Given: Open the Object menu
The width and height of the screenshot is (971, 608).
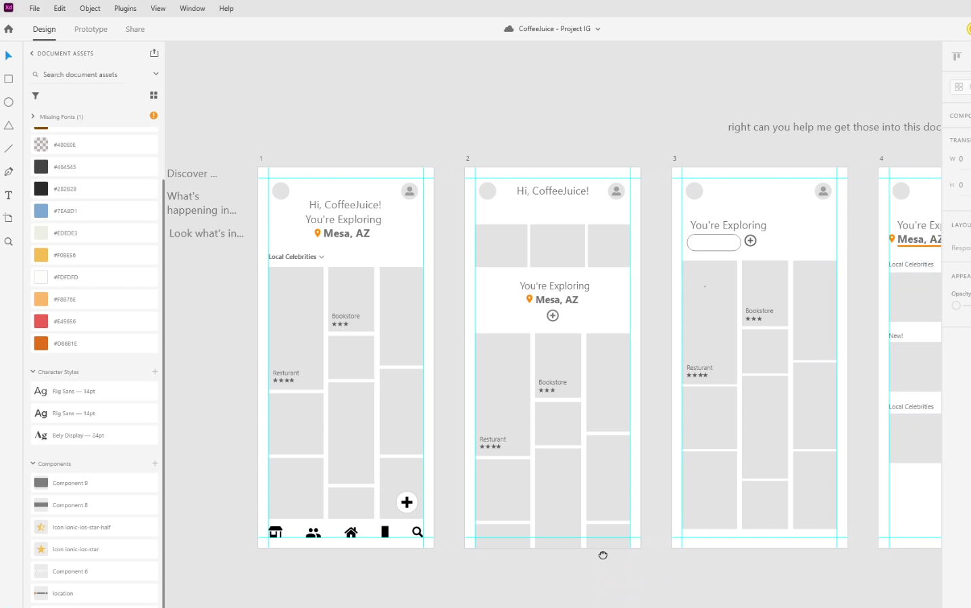Looking at the screenshot, I should pos(90,8).
